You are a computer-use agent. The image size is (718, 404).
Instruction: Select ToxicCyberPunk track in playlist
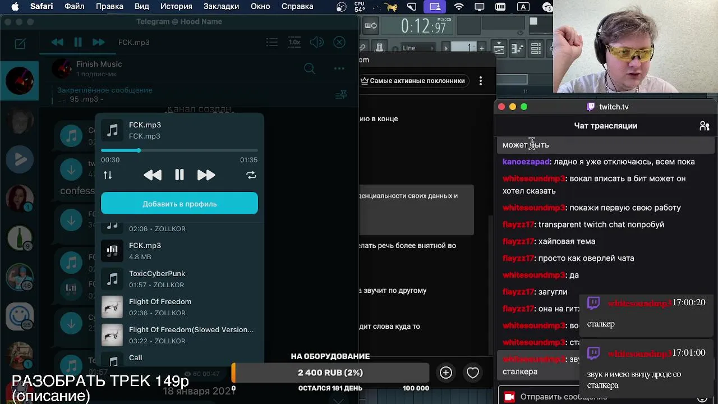179,279
